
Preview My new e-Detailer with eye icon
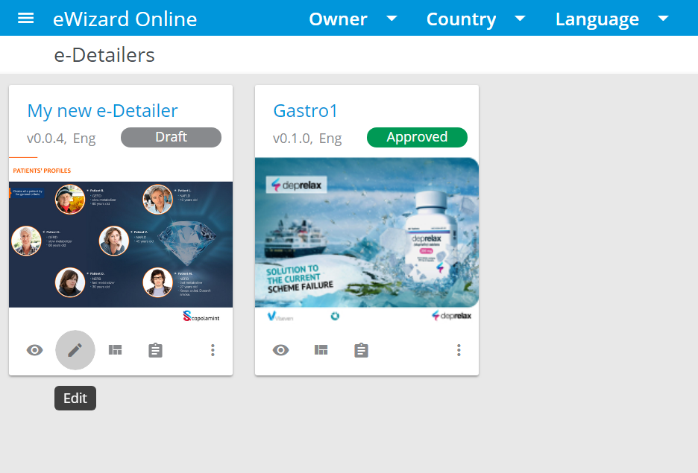(35, 350)
